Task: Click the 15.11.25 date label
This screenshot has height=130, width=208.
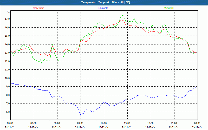Action: coord(197,127)
